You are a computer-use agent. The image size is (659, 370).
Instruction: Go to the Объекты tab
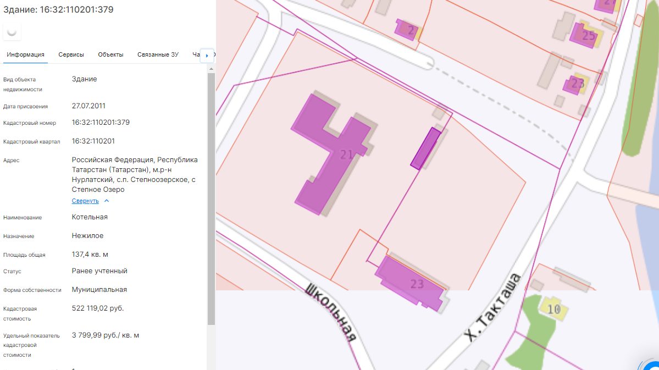point(110,54)
